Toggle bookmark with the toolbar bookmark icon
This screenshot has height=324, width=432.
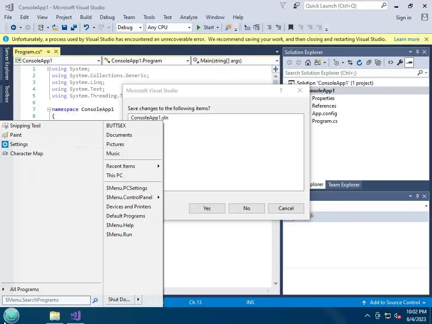coord(291,27)
